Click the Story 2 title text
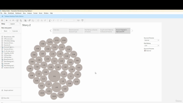The width and height of the screenshot is (183, 103). point(27,25)
